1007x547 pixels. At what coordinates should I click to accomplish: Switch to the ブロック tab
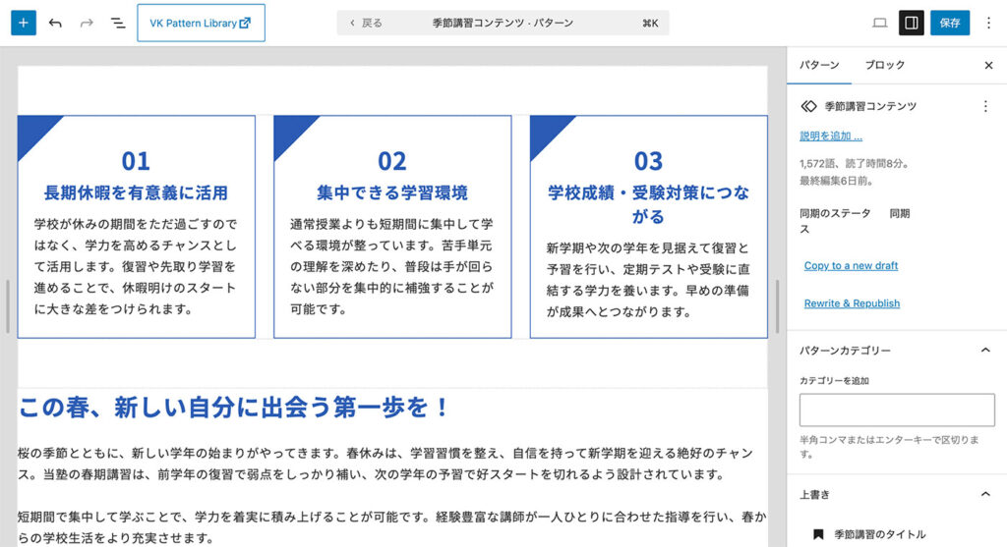tap(884, 66)
